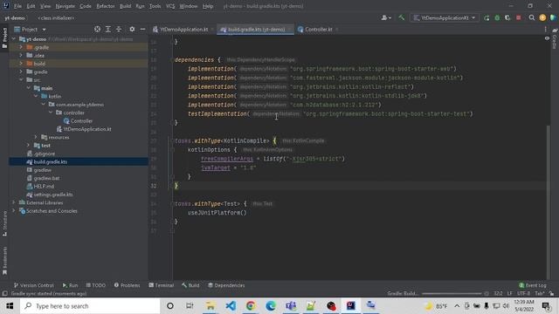Viewport: 559px width, 314px height.
Task: Expand the build folder
Action: tap(21, 64)
